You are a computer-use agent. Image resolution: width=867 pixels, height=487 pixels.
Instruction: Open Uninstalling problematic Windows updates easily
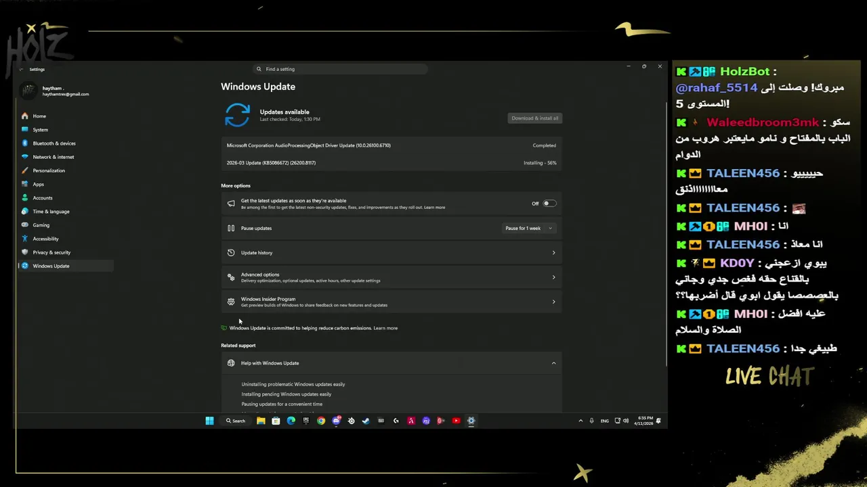pos(293,384)
